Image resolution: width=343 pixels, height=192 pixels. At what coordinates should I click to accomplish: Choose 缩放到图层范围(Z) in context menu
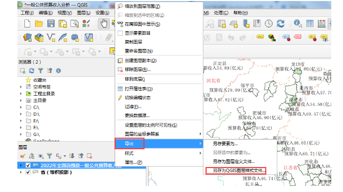tap(159, 6)
